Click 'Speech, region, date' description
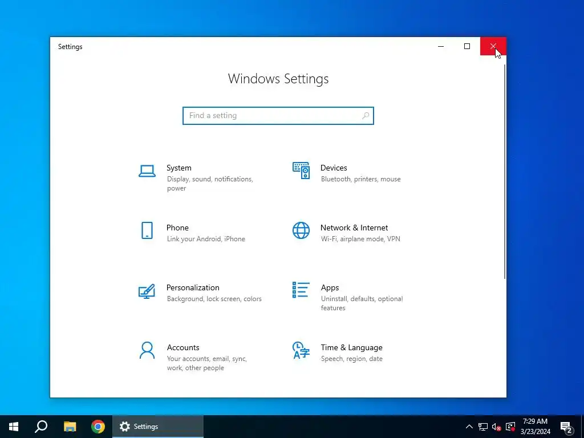This screenshot has height=438, width=584. pyautogui.click(x=351, y=359)
